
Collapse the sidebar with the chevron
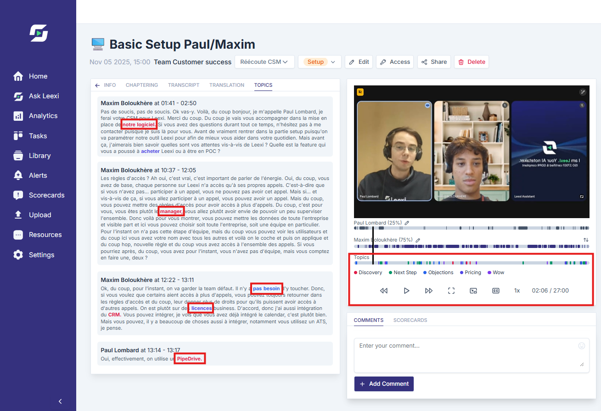pos(60,401)
